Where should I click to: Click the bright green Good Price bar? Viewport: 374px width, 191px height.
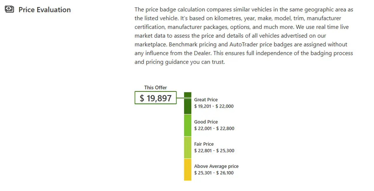188,125
